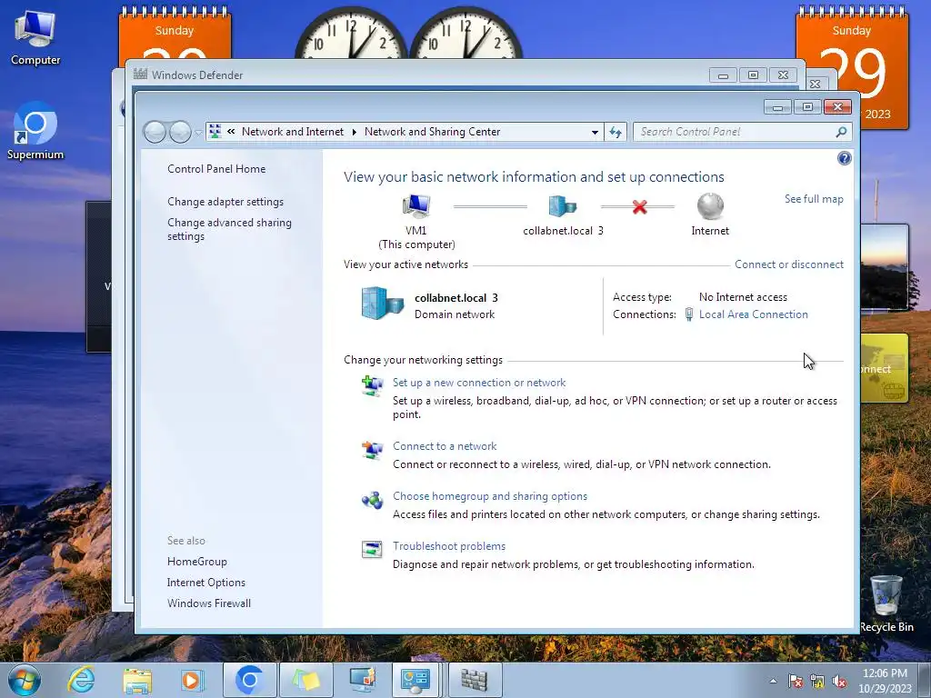Open the Computer desktop icon

point(35,38)
